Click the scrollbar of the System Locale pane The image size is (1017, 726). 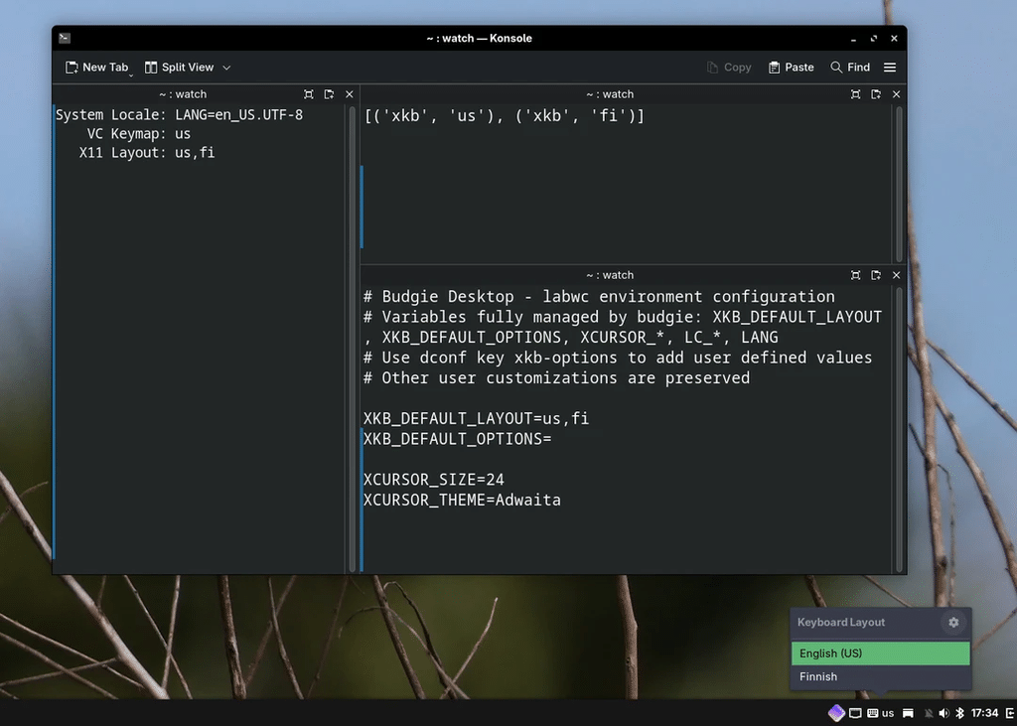(353, 339)
